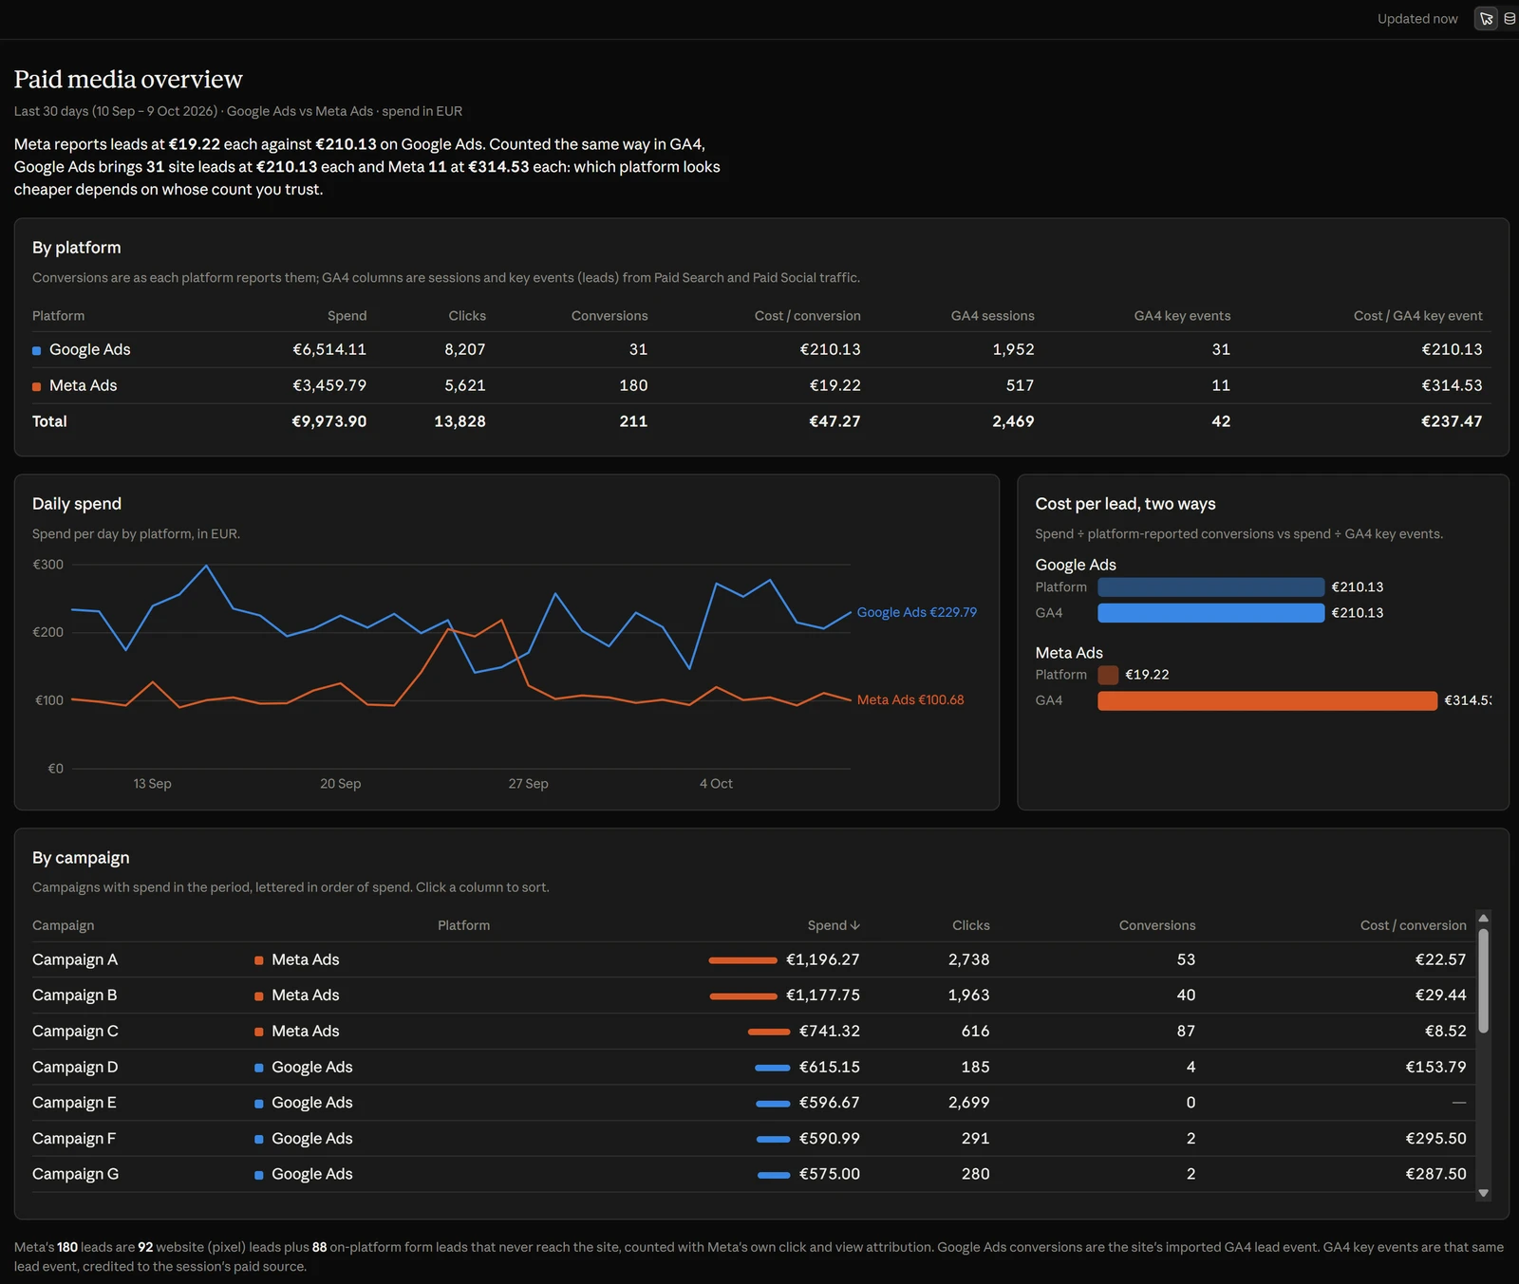Click the Paid media overview title
The image size is (1519, 1284).
pos(128,79)
